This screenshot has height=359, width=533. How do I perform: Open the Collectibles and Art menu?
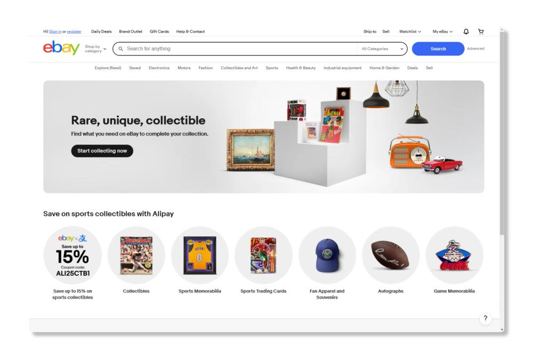(239, 68)
